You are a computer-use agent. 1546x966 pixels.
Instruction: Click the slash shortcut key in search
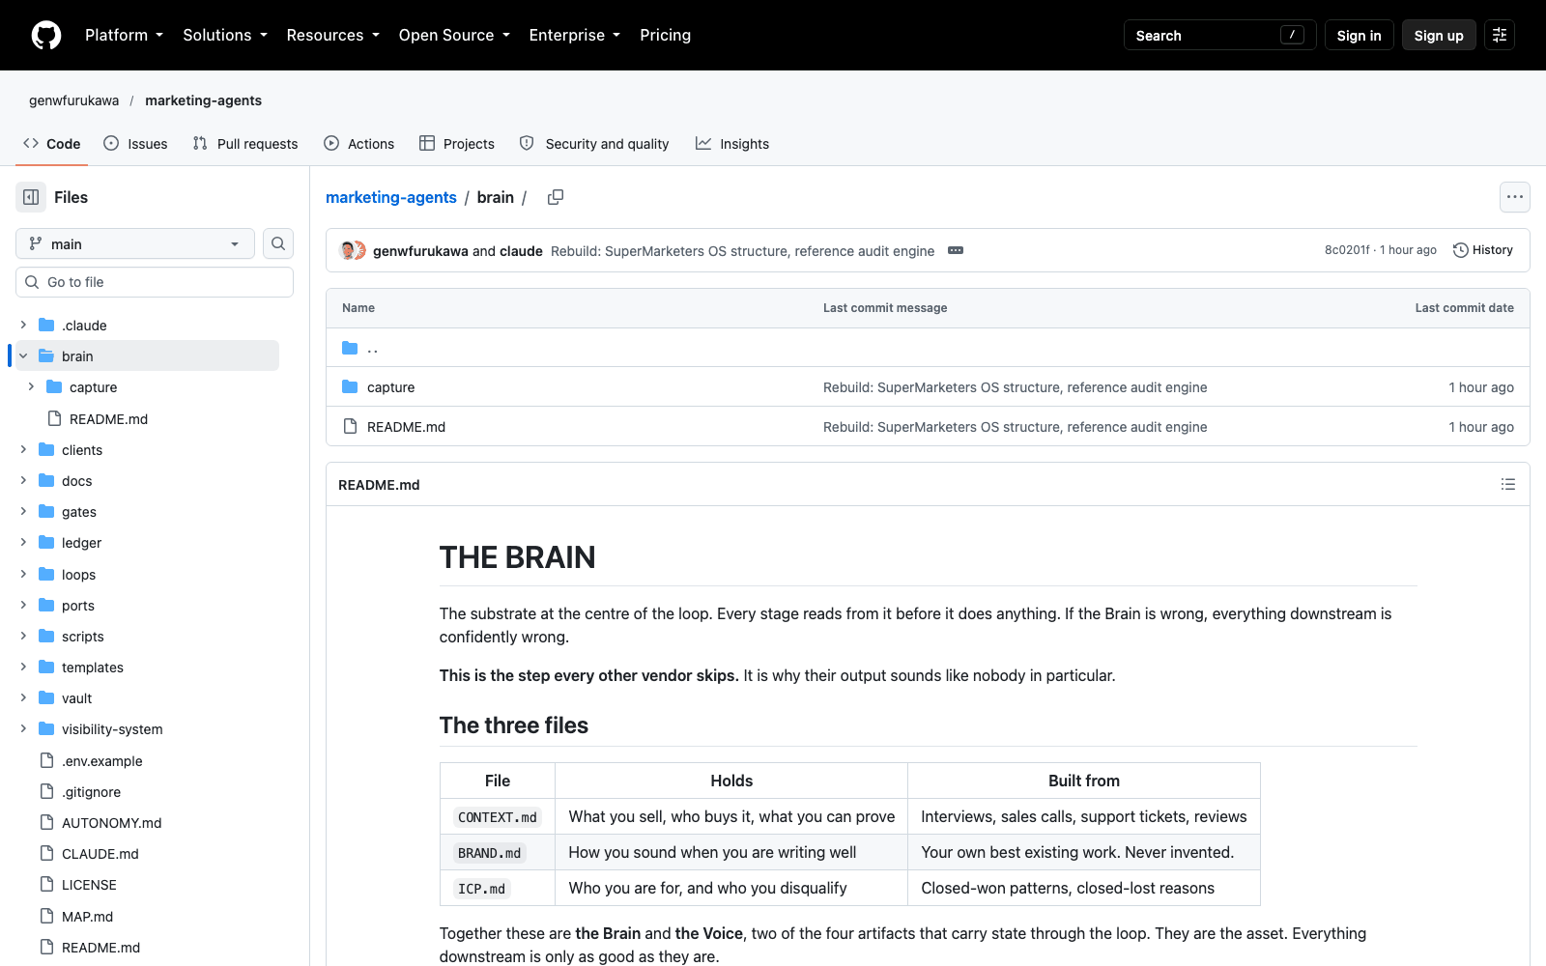[1292, 35]
